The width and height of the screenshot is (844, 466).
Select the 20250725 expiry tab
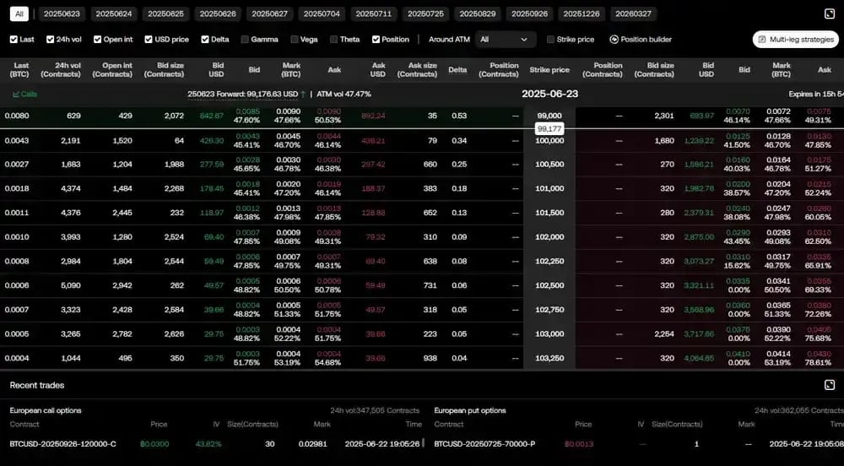[x=425, y=14]
